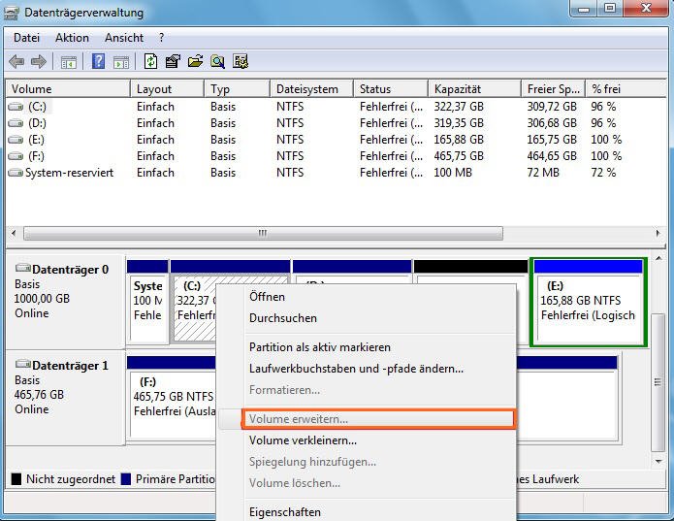This screenshot has height=521, width=674.
Task: Open the Ansicht menu
Action: pyautogui.click(x=124, y=38)
